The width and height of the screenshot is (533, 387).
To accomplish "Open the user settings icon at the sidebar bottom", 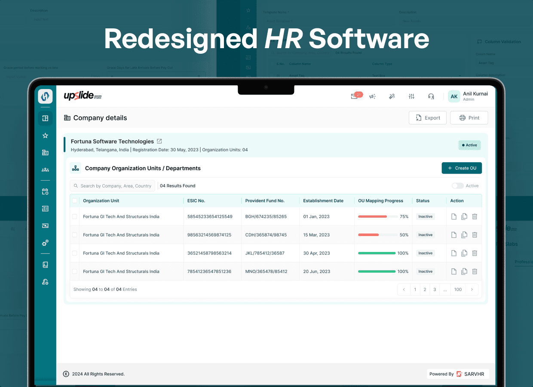I will click(45, 282).
